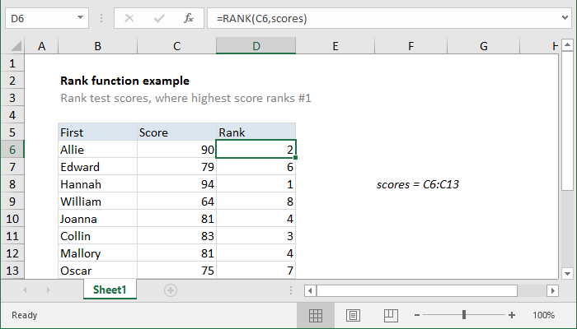The width and height of the screenshot is (577, 329).
Task: Click Allie's score of 90
Action: click(x=176, y=150)
